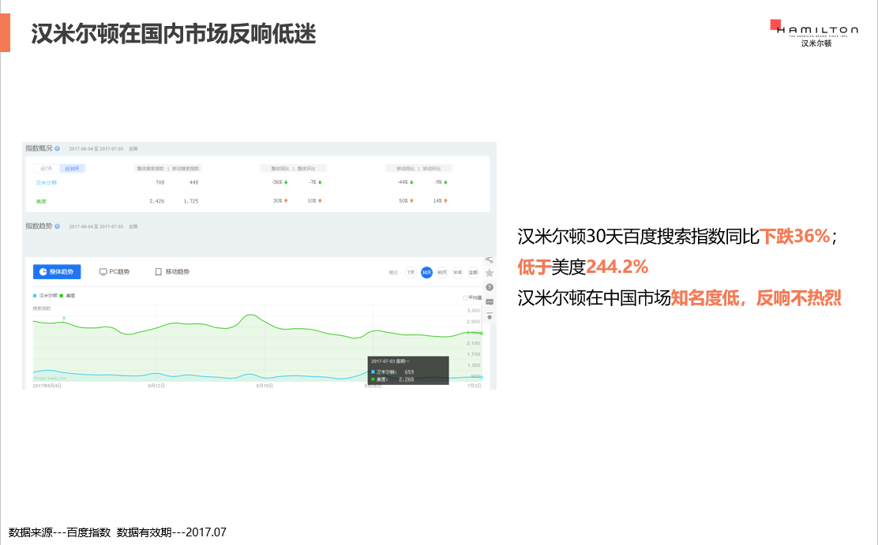
Task: Click the tooltip date 2017-07-03 星期一
Action: [x=390, y=361]
